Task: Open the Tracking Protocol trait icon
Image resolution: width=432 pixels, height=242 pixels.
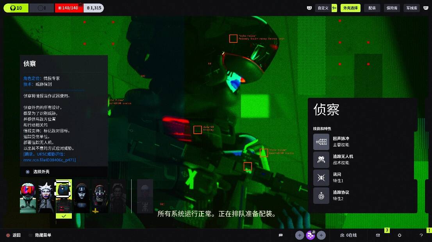Action: coord(321,196)
